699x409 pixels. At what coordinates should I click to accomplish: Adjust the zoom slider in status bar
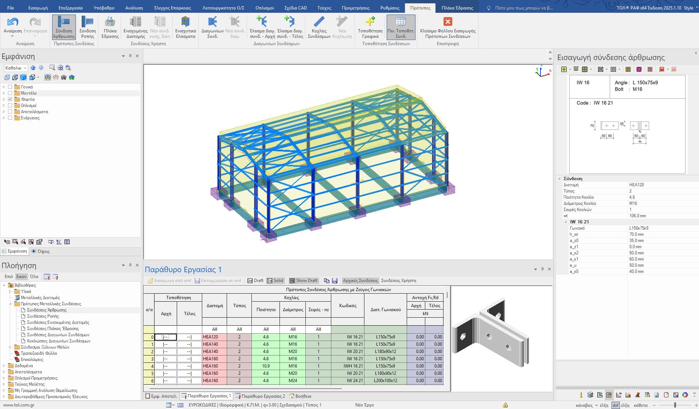[x=675, y=405]
